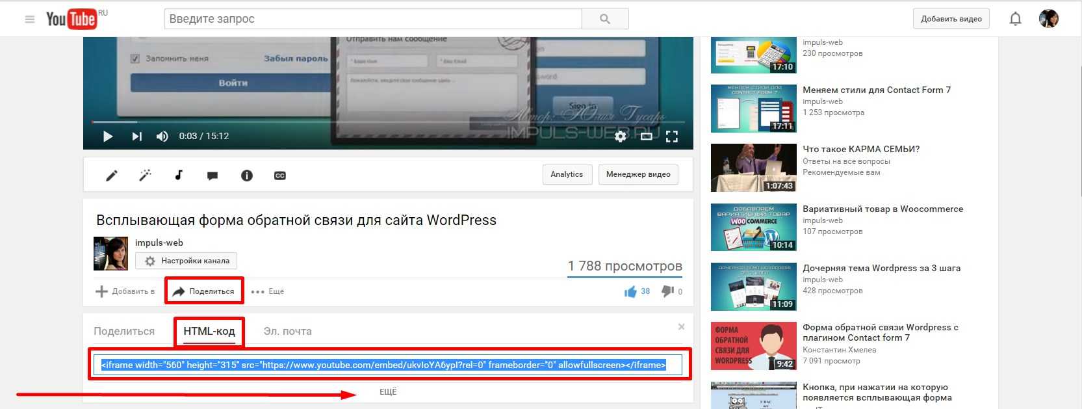Open the hamburger guide menu
Viewport: 1082px width, 409px height.
(29, 20)
